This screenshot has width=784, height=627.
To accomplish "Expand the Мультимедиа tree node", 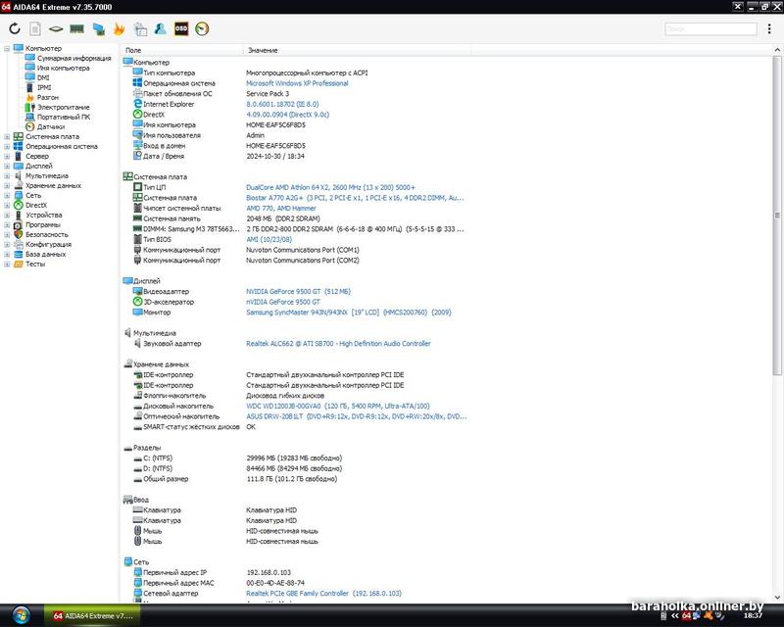I will [7, 176].
